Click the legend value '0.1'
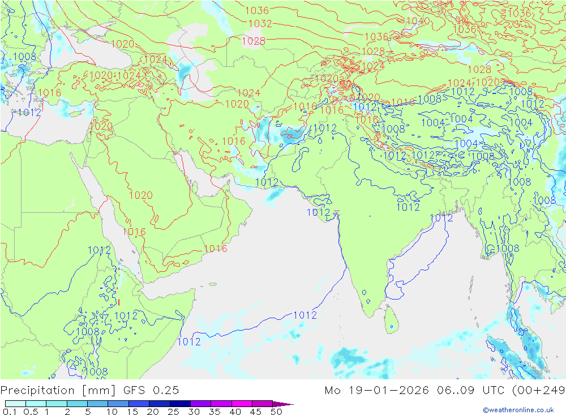This screenshot has width=566, height=415. 10,412
